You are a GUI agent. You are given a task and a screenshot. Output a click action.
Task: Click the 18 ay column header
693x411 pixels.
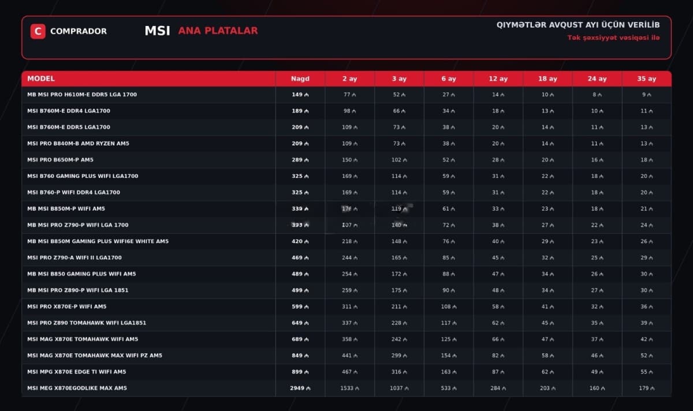pyautogui.click(x=547, y=79)
